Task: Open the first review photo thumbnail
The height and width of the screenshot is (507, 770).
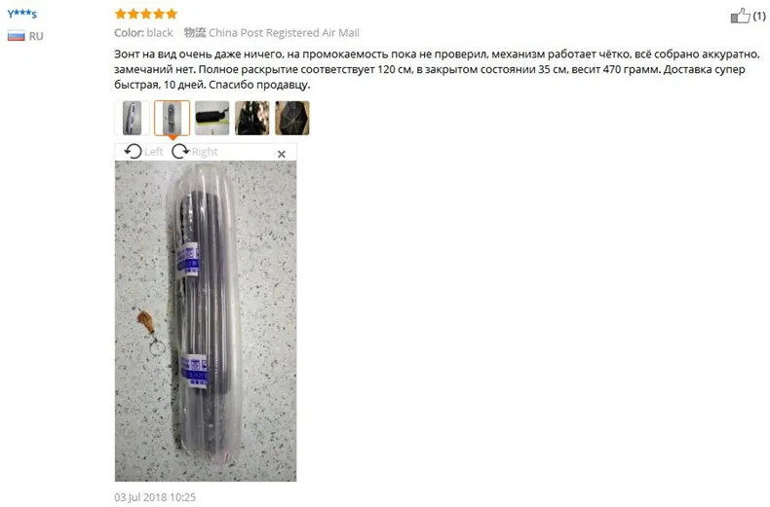Action: pos(133,118)
